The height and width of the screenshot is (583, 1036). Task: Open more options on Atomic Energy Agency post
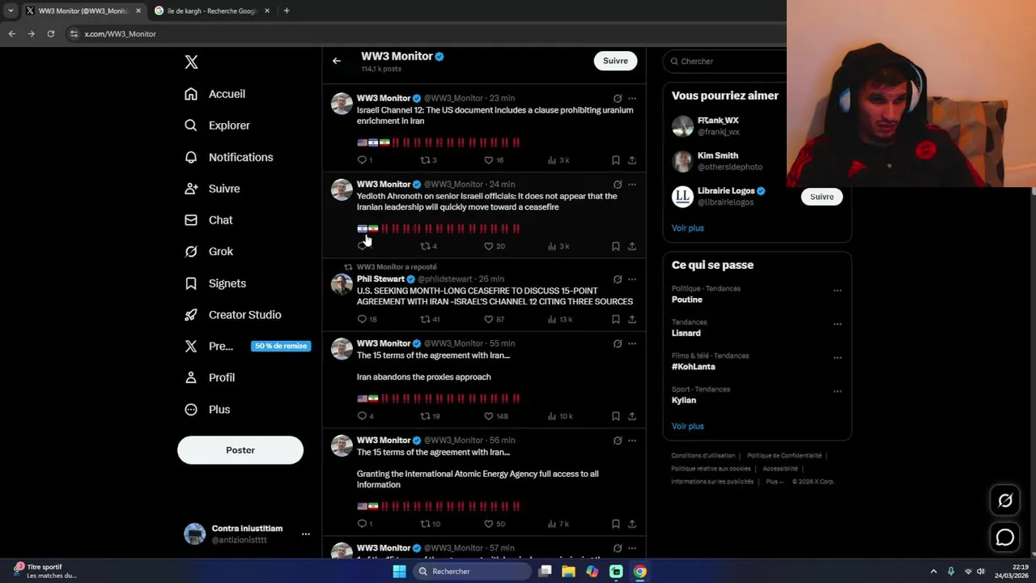pos(632,441)
